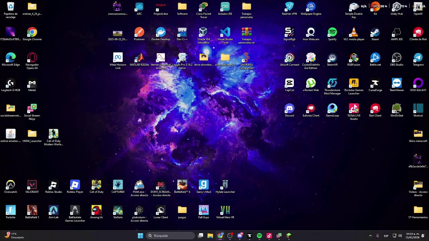Open the ESP keyboard language switcher

[386, 236]
